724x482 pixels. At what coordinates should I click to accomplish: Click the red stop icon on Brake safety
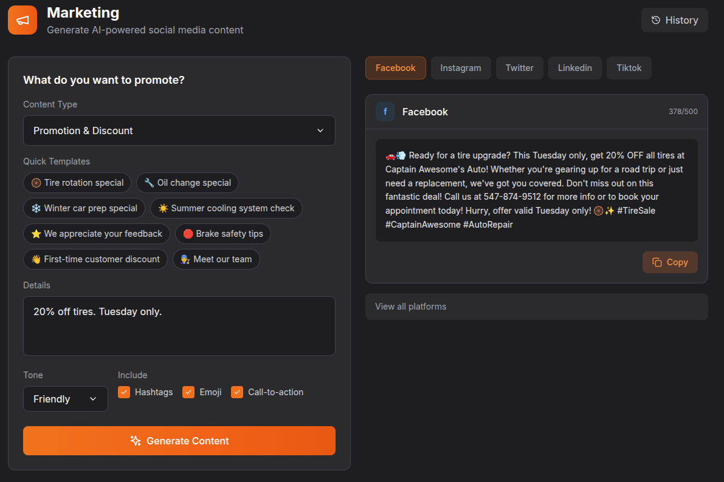[188, 234]
